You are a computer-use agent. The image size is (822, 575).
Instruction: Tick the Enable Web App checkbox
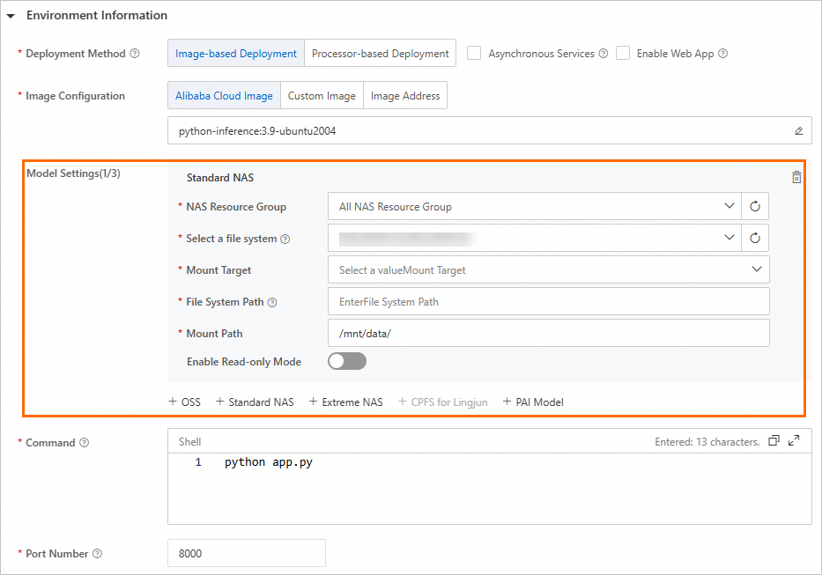pyautogui.click(x=623, y=53)
